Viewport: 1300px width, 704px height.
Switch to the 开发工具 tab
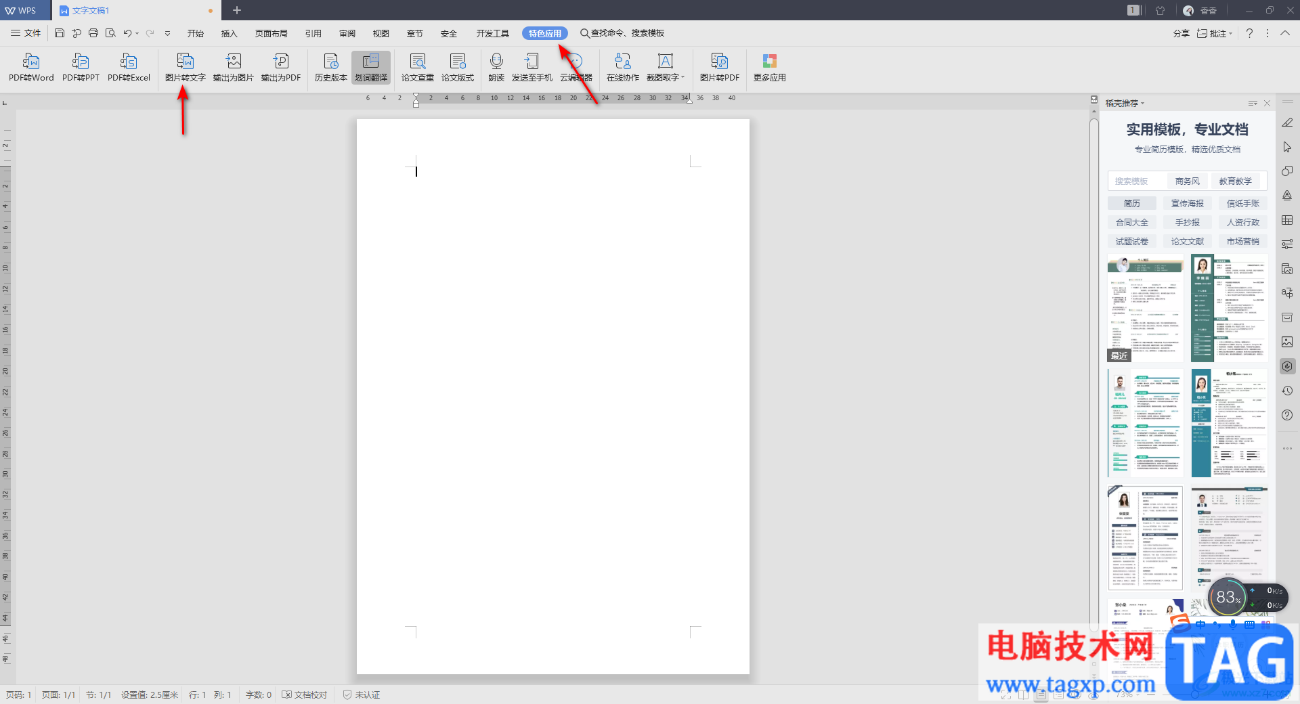(x=492, y=33)
